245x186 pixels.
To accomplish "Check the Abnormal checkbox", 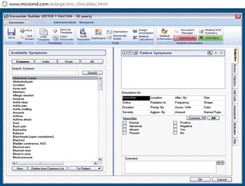I will (124, 126).
